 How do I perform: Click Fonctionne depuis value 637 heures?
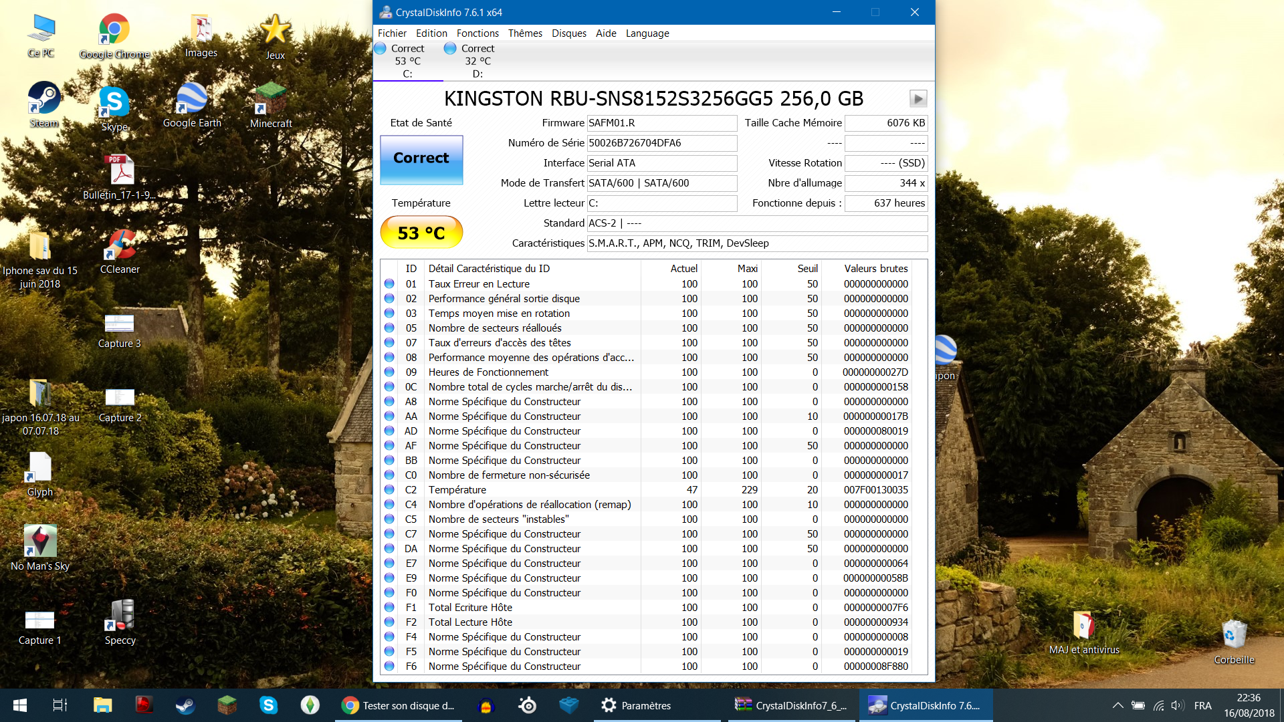coord(886,203)
